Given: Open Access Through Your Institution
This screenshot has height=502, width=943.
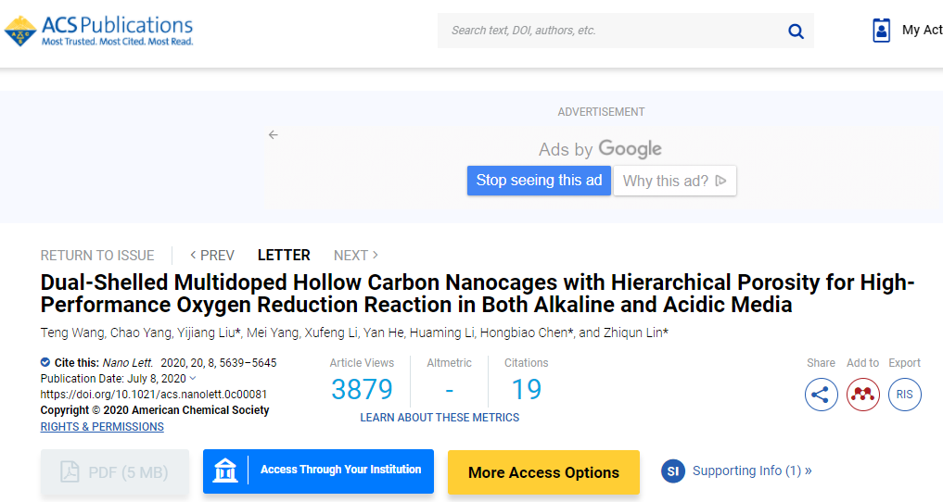Looking at the screenshot, I should [x=318, y=471].
